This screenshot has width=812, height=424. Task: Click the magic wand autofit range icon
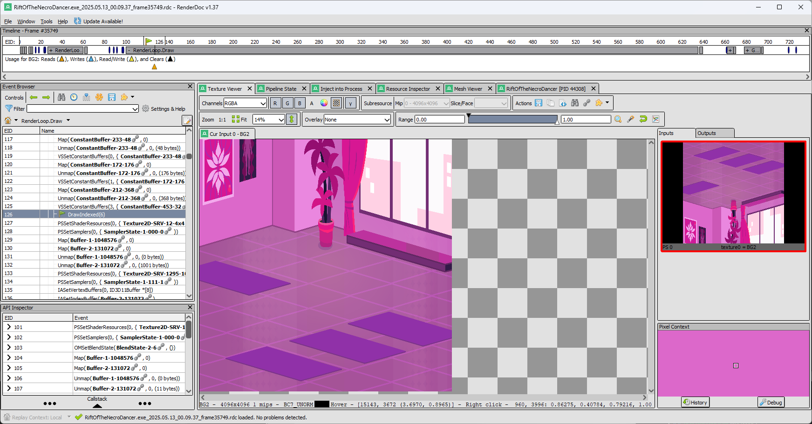630,120
